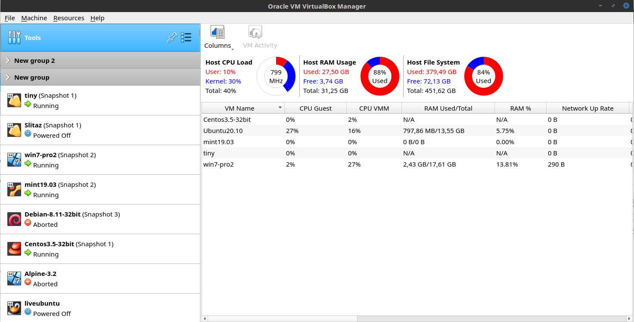Toggle VM Name column sort arrow
634x322 pixels.
pyautogui.click(x=280, y=108)
